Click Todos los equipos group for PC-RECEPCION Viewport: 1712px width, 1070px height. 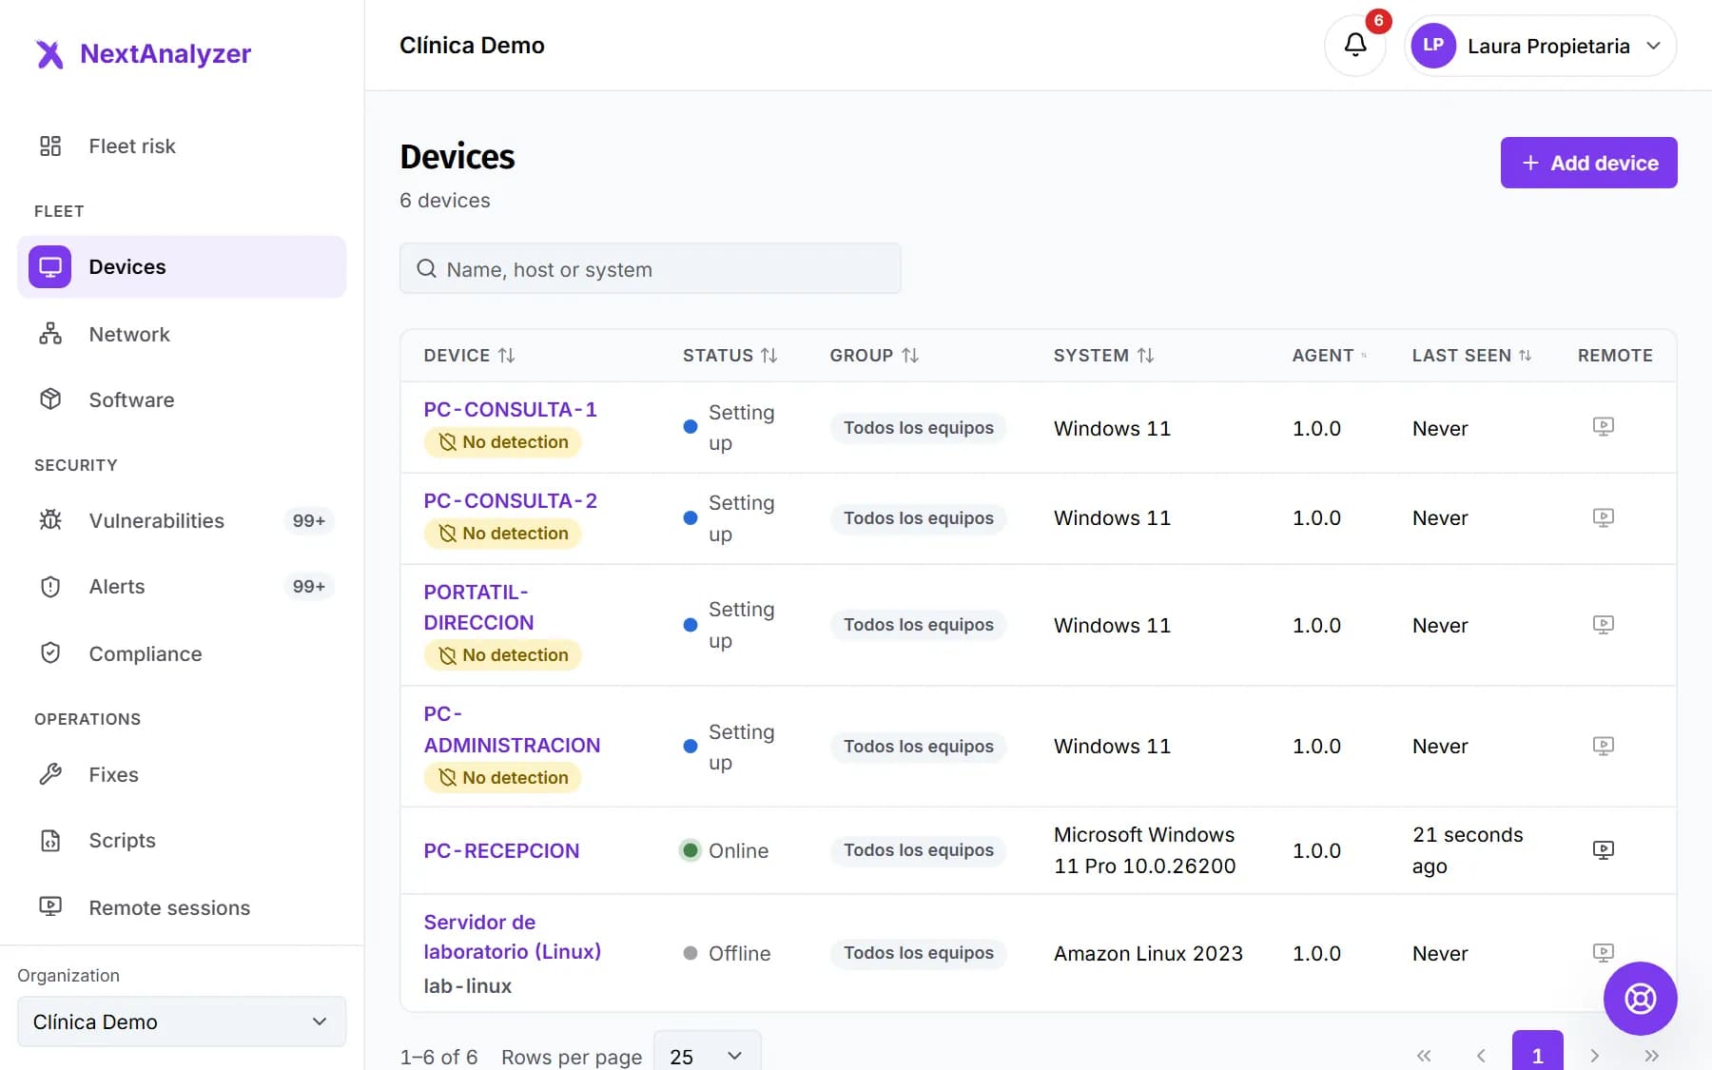click(918, 850)
